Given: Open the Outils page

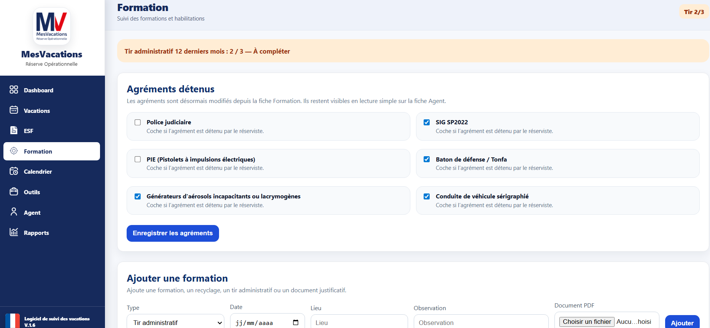Looking at the screenshot, I should pyautogui.click(x=52, y=192).
